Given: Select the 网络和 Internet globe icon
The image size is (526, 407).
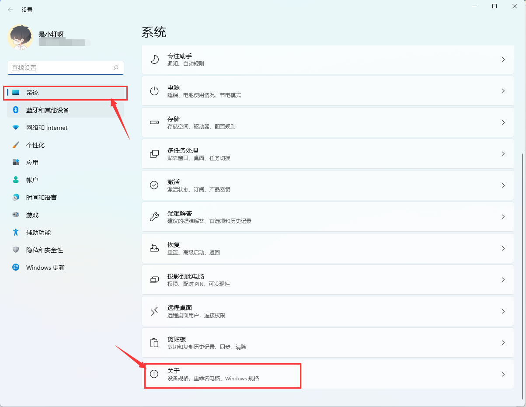Looking at the screenshot, I should (x=15, y=127).
